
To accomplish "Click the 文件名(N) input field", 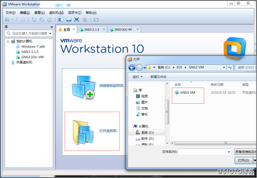I will pyautogui.click(x=205, y=152).
